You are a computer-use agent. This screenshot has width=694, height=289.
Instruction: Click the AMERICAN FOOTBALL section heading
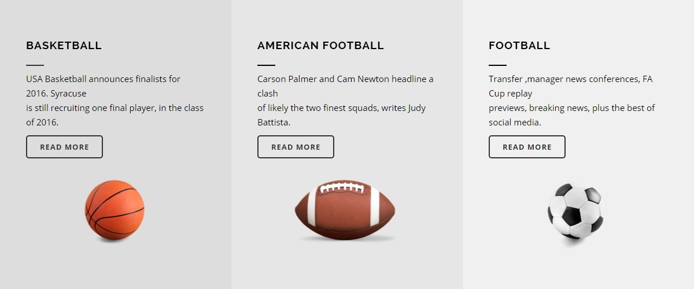click(x=320, y=46)
